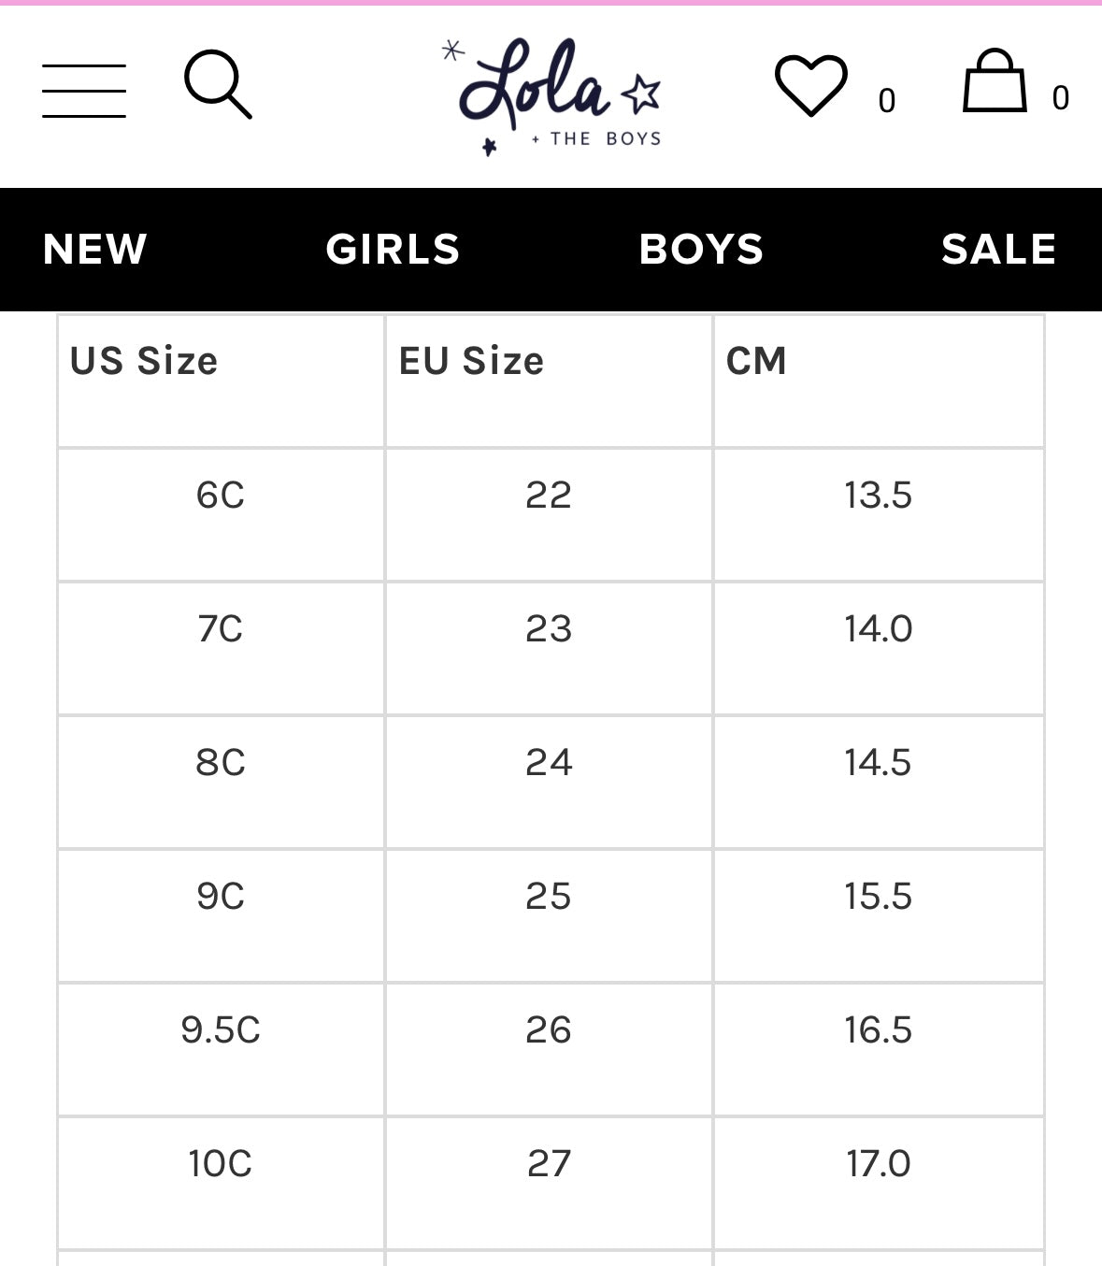Open the NEW menu item
The height and width of the screenshot is (1266, 1102).
click(94, 250)
